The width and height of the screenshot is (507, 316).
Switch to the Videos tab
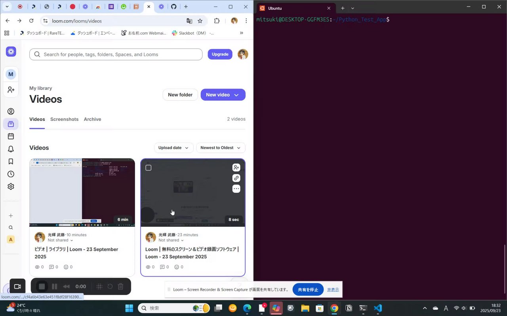pyautogui.click(x=37, y=119)
